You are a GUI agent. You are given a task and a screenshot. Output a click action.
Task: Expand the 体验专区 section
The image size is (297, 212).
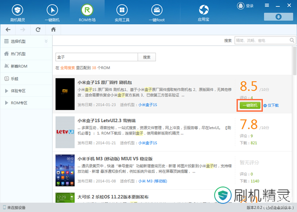click(x=26, y=91)
